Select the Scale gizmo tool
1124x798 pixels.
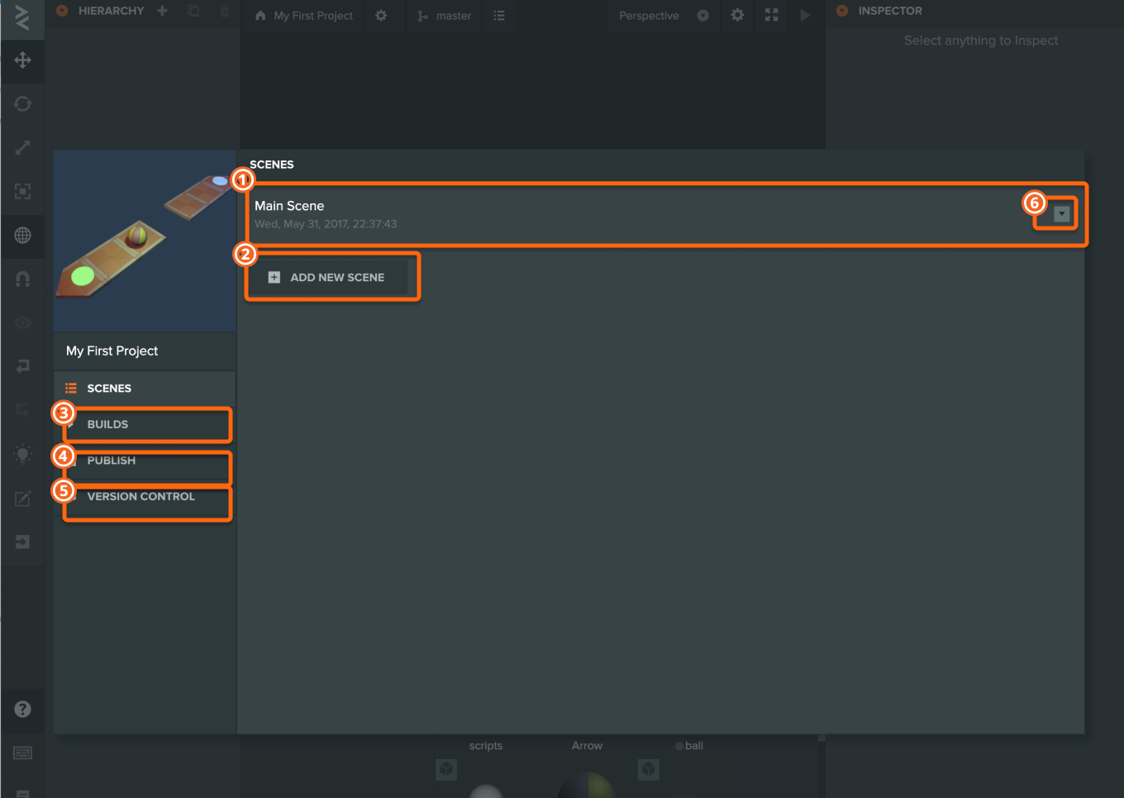click(22, 148)
